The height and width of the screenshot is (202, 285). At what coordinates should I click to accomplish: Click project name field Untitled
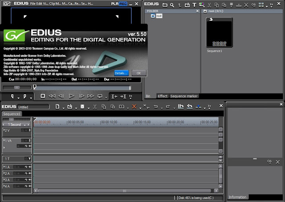point(33,107)
